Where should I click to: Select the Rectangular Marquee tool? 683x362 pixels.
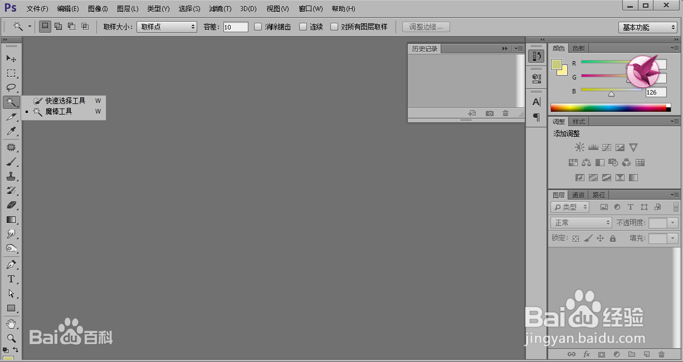pyautogui.click(x=11, y=73)
